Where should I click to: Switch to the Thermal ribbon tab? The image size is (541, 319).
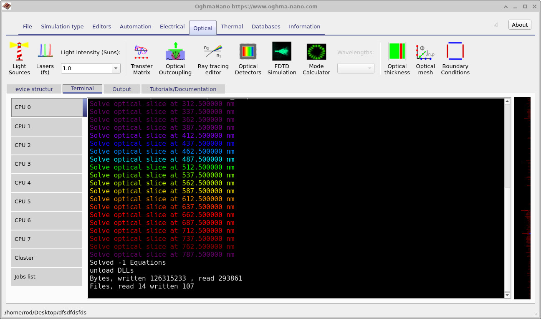point(232,26)
